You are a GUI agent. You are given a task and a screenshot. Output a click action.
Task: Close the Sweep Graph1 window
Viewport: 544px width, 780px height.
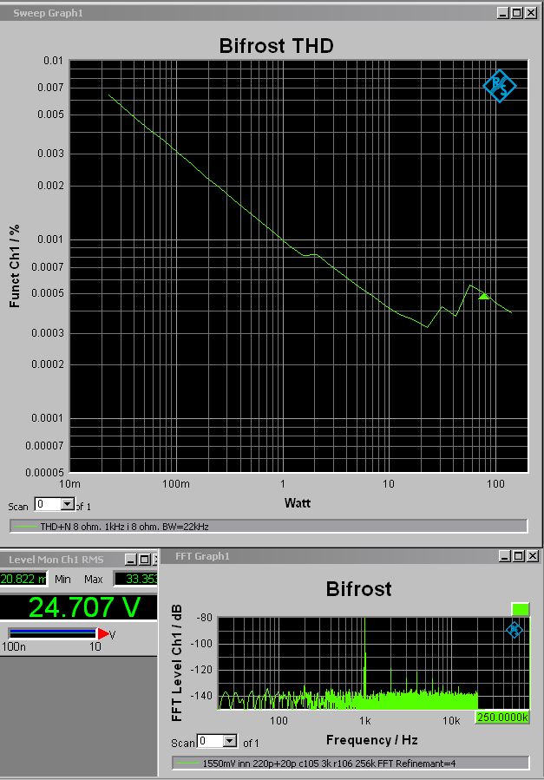(x=531, y=13)
